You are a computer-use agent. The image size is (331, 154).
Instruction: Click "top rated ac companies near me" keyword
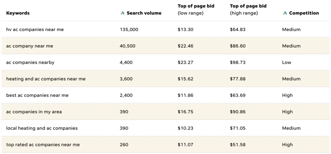(x=43, y=145)
